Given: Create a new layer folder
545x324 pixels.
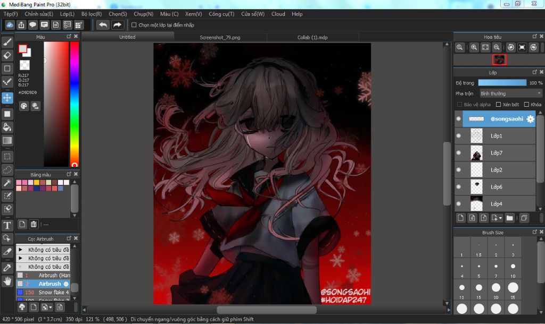Looking at the screenshot, I should pyautogui.click(x=509, y=218).
